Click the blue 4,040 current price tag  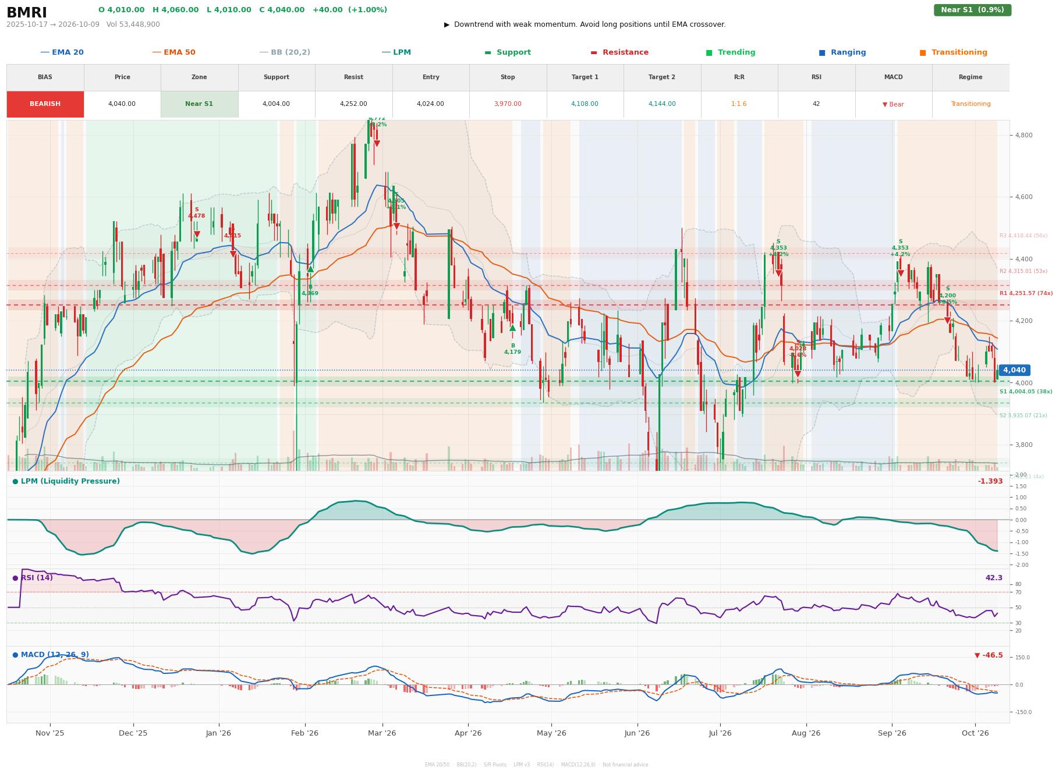click(1014, 370)
